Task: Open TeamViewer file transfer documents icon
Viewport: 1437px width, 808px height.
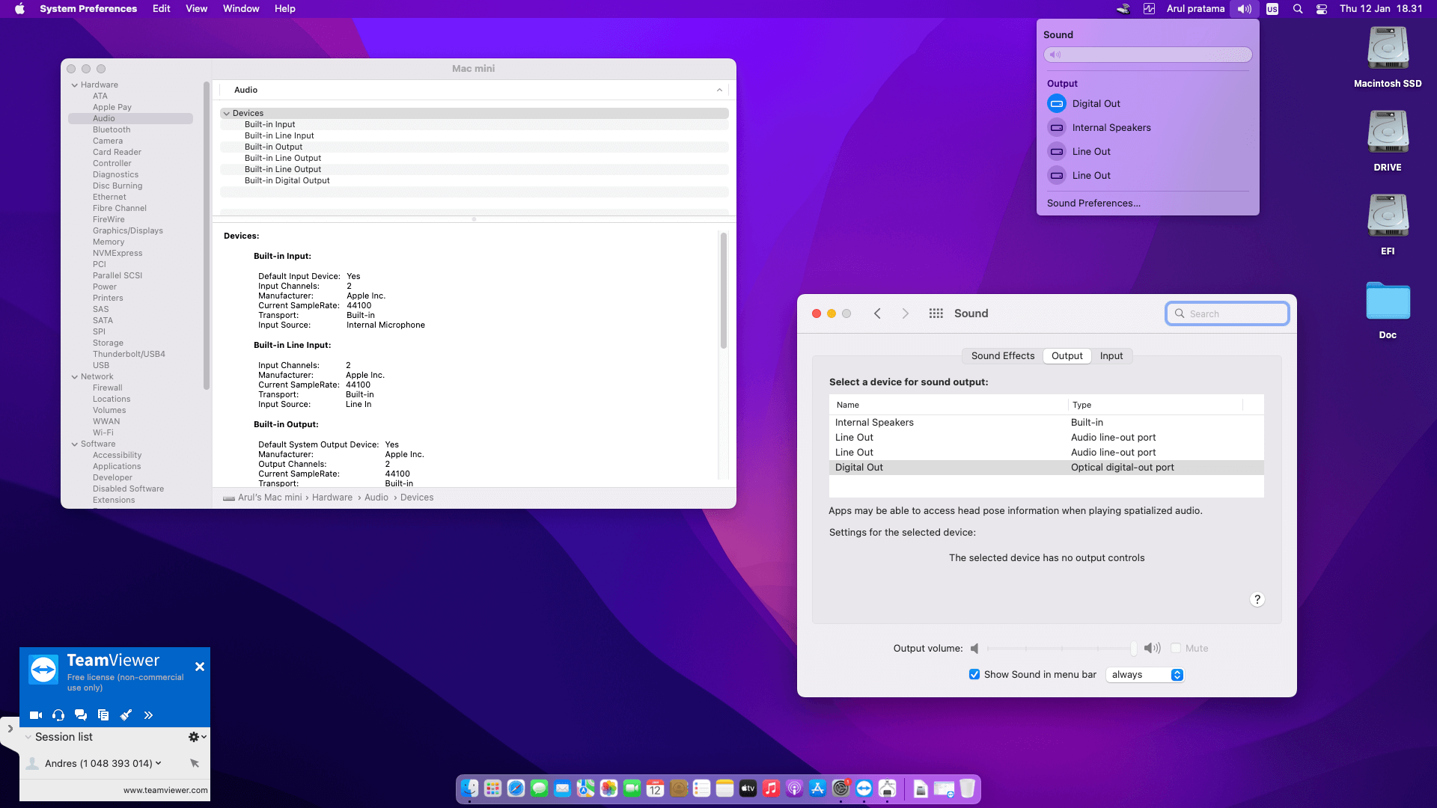Action: click(103, 715)
